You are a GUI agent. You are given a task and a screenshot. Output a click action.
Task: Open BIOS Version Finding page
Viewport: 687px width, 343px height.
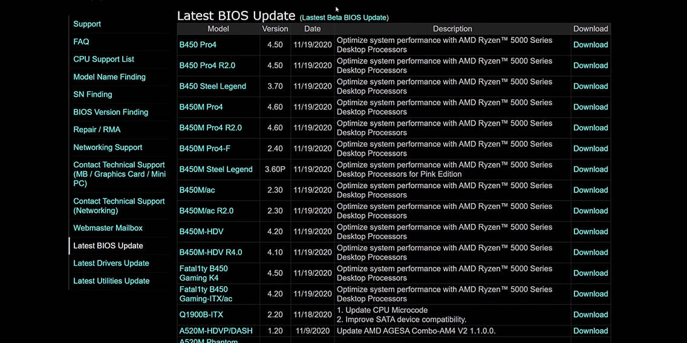pos(111,112)
